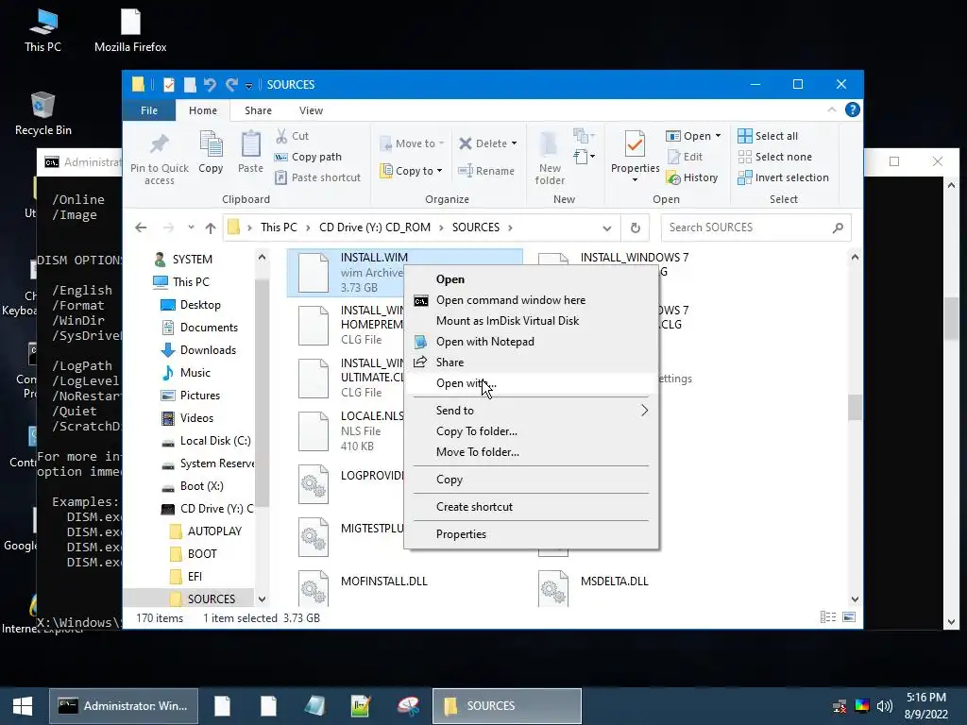Viewport: 967px width, 725px height.
Task: Select MOFINSTALL.DLL file
Action: tap(383, 582)
